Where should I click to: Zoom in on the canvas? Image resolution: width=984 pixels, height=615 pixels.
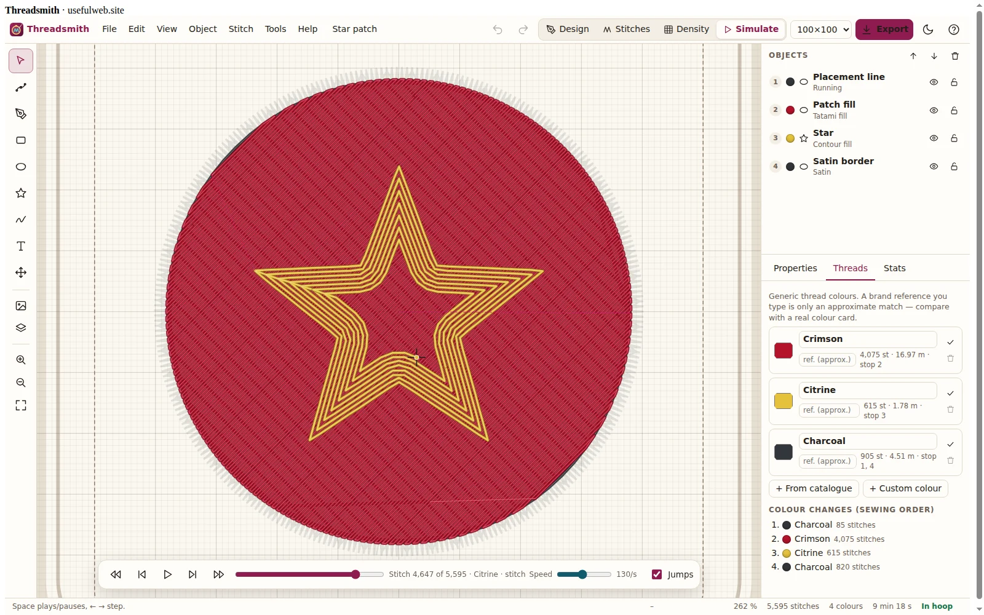(21, 360)
